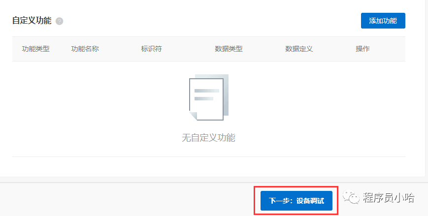Select the 功能类型 column header
428x216 pixels.
[36, 49]
